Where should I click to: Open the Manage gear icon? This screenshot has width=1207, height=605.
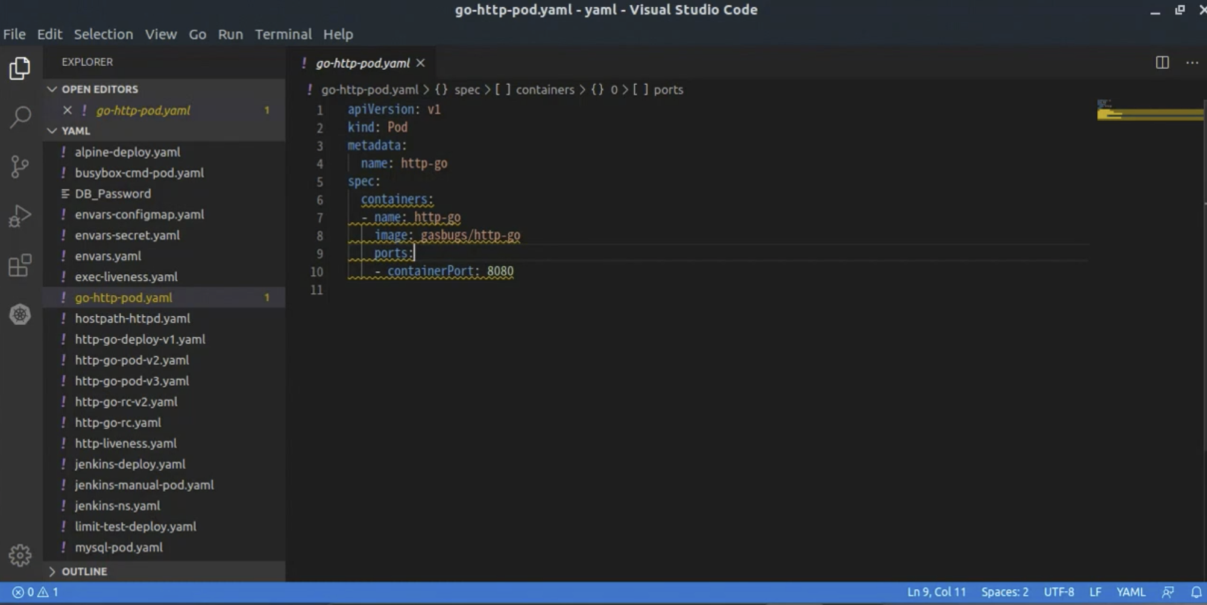point(20,555)
